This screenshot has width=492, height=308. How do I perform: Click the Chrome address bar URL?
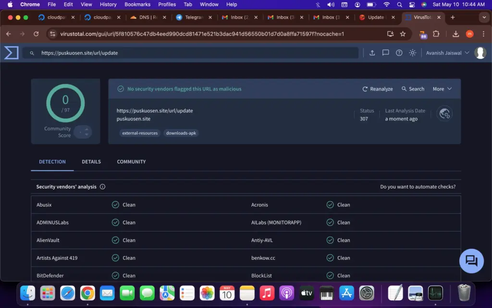(202, 34)
